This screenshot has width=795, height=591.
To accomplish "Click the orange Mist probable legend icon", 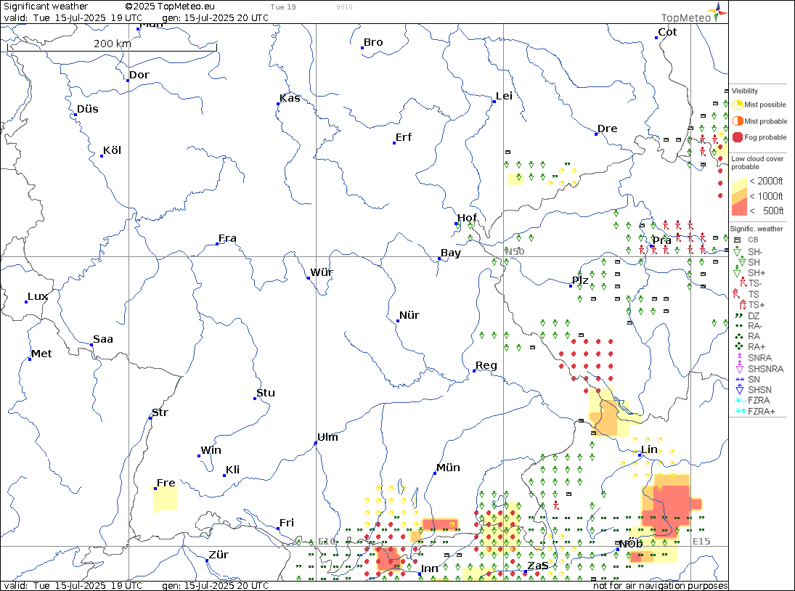I will click(737, 121).
